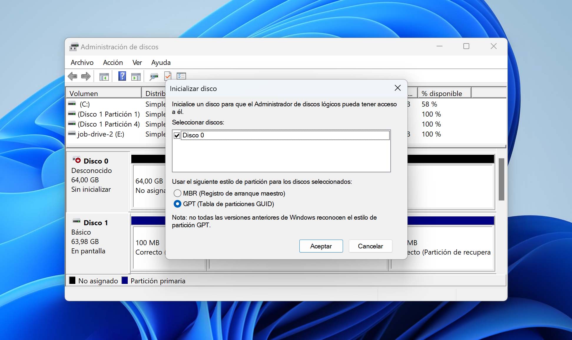
Task: Click the drive icon beside (C:)
Action: coord(72,104)
